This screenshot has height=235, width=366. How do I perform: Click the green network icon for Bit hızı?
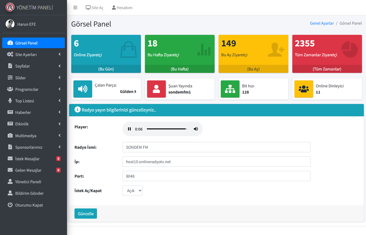point(230,89)
